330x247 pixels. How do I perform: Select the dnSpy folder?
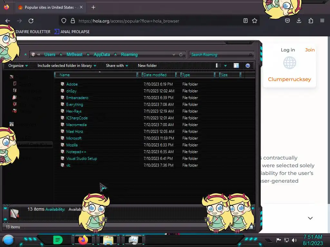point(71,91)
